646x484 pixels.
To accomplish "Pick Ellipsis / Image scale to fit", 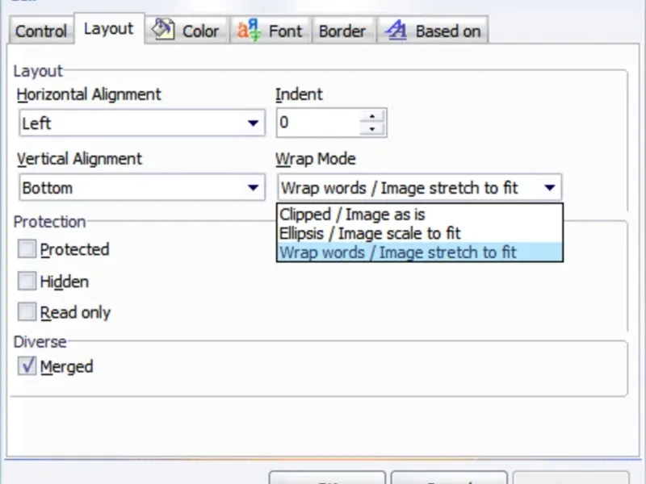I will [370, 233].
